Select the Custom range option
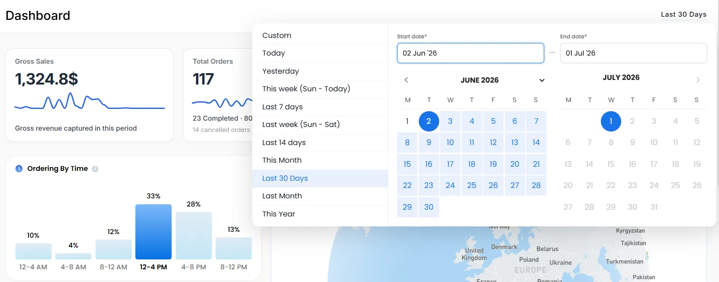 tap(320, 35)
